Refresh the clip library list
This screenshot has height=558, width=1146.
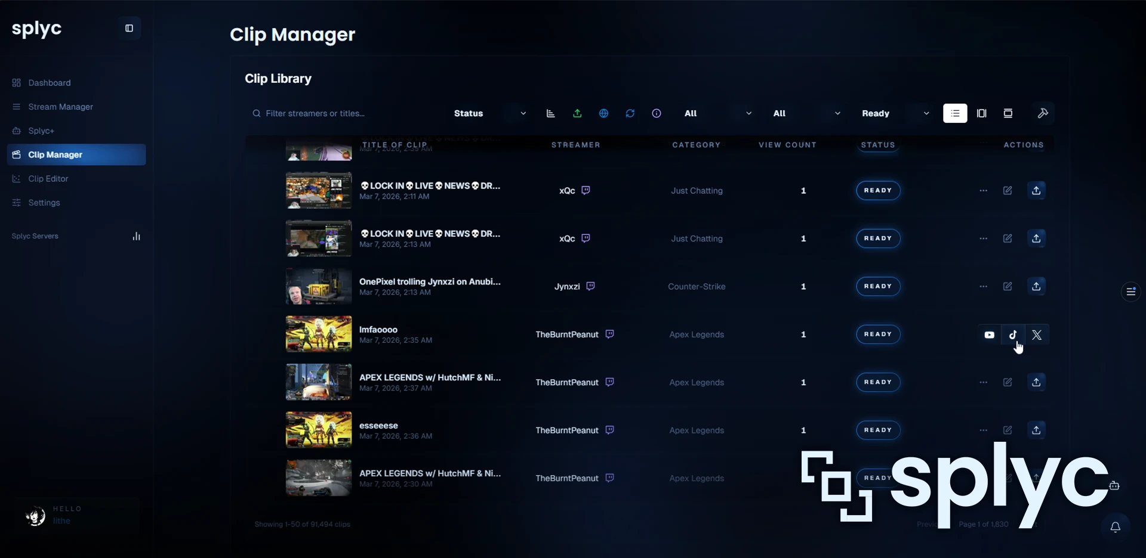pos(630,113)
